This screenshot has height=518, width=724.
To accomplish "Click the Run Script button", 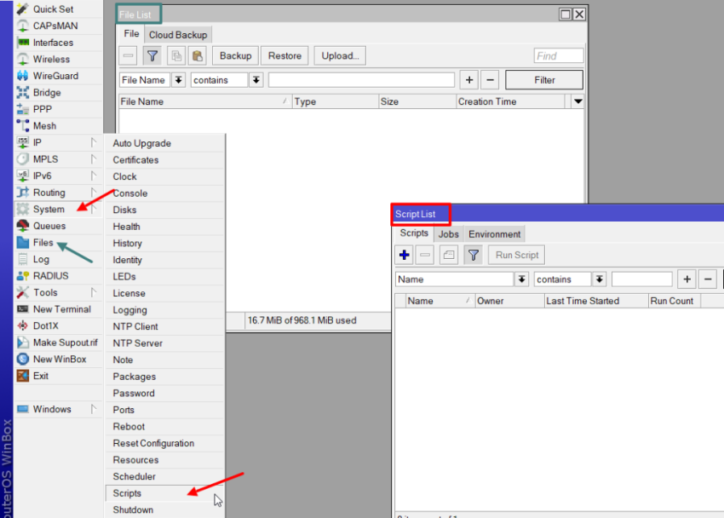I will [517, 255].
